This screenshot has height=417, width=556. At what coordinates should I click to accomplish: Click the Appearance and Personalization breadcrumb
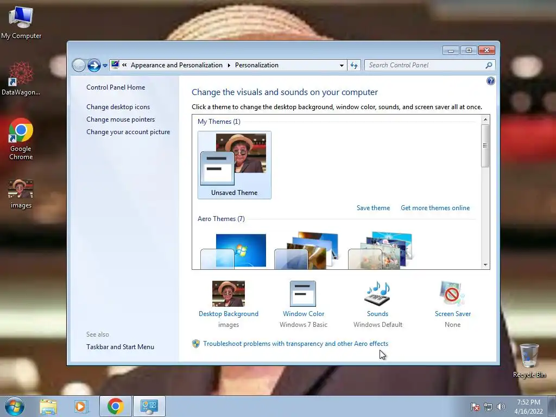176,65
